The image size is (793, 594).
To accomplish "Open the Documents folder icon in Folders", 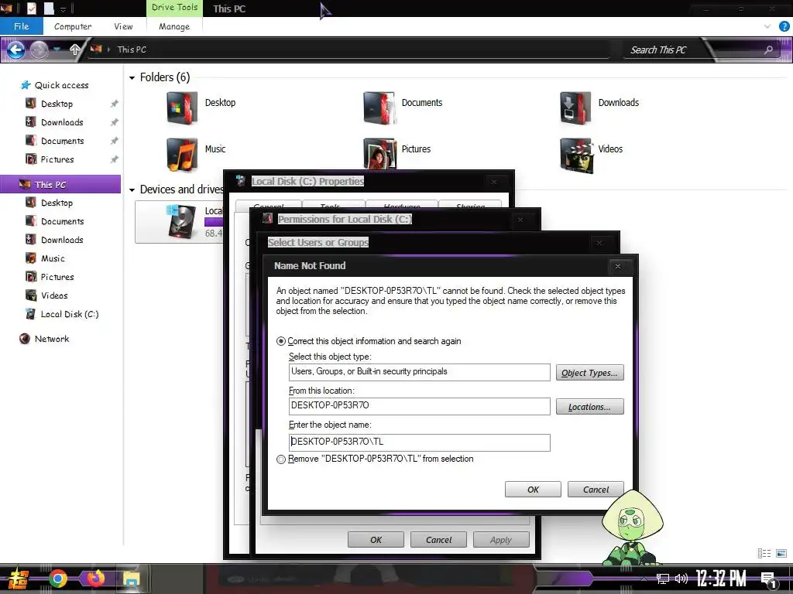I will (x=379, y=108).
